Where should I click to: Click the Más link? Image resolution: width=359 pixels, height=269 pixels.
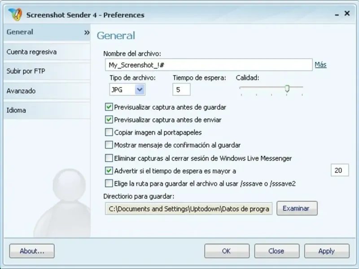tap(320, 65)
